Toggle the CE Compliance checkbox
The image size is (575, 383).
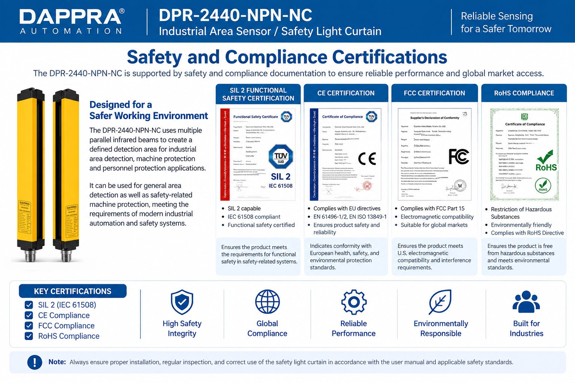click(29, 315)
